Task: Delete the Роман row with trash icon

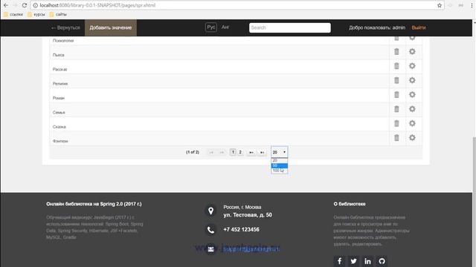Action: click(396, 94)
